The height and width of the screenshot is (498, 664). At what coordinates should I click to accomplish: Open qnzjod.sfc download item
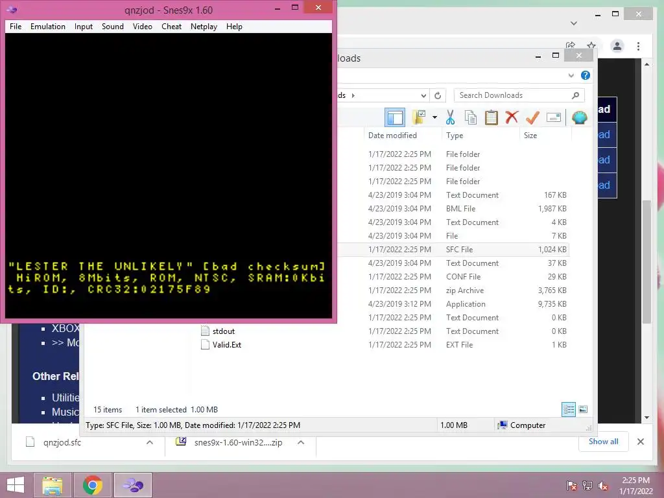coord(62,442)
